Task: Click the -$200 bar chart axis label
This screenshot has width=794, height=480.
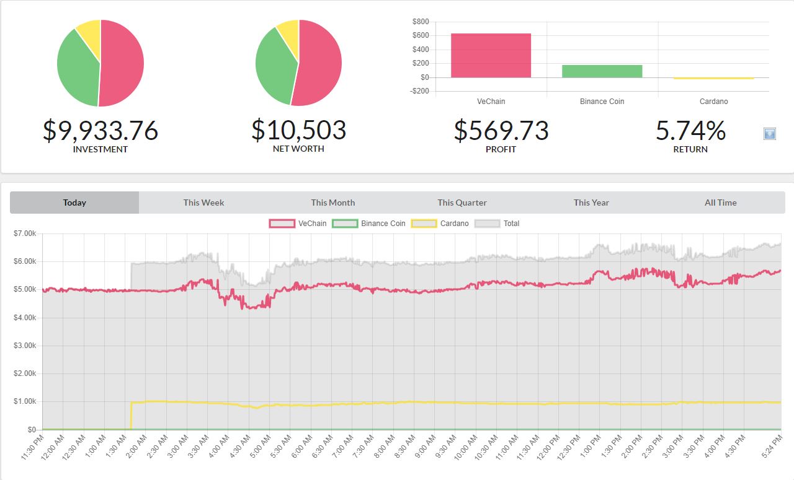Action: pos(419,91)
